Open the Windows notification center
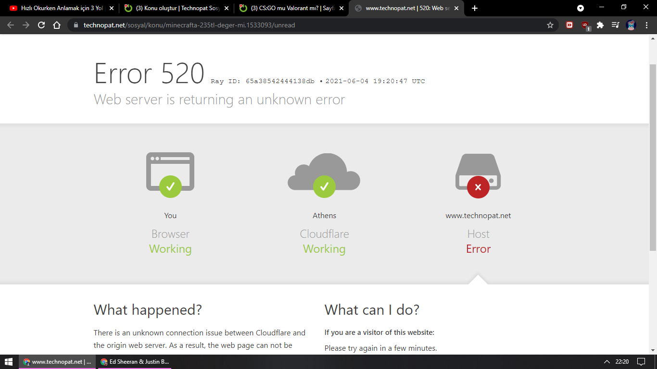This screenshot has width=657, height=369. (x=641, y=362)
